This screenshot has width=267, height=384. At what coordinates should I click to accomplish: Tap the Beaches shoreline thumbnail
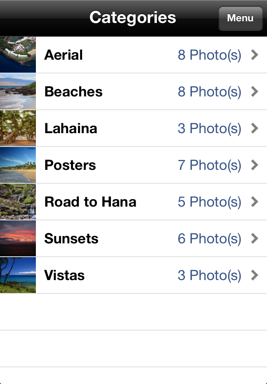pyautogui.click(x=18, y=91)
